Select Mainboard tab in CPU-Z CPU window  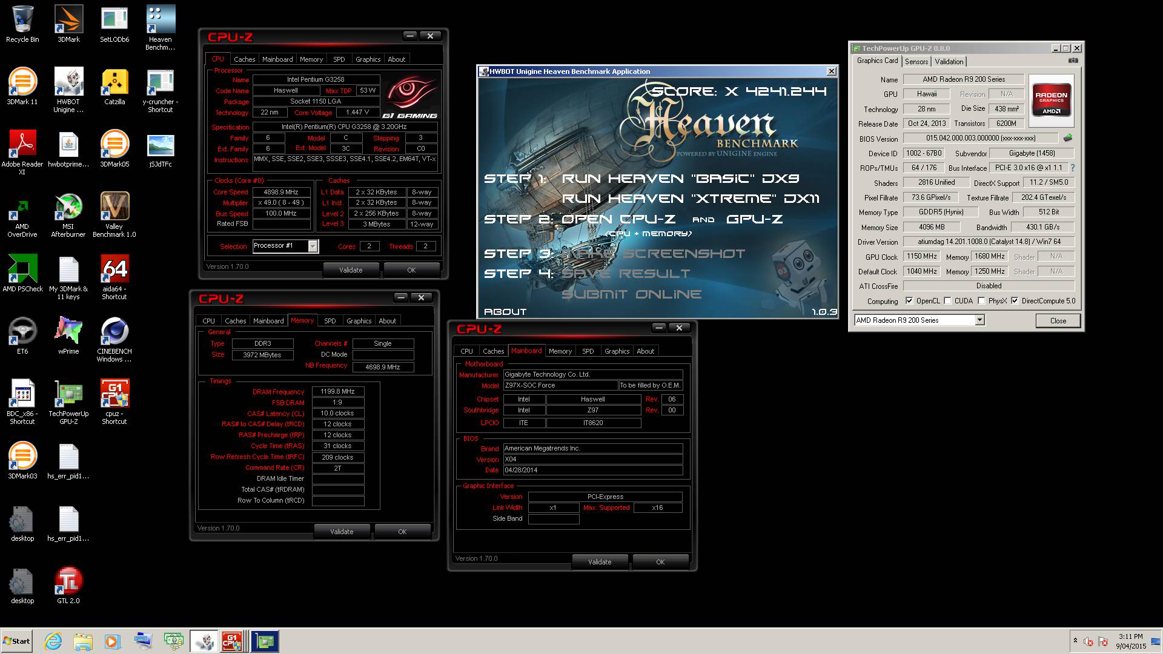click(277, 59)
